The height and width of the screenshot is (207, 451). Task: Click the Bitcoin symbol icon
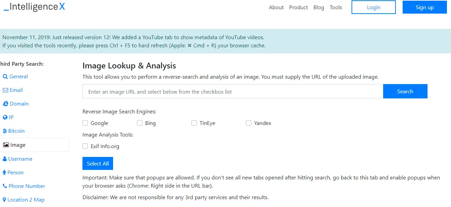coord(5,131)
